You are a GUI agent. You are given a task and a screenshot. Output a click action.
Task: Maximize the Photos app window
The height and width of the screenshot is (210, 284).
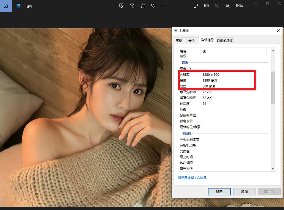(x=267, y=3)
